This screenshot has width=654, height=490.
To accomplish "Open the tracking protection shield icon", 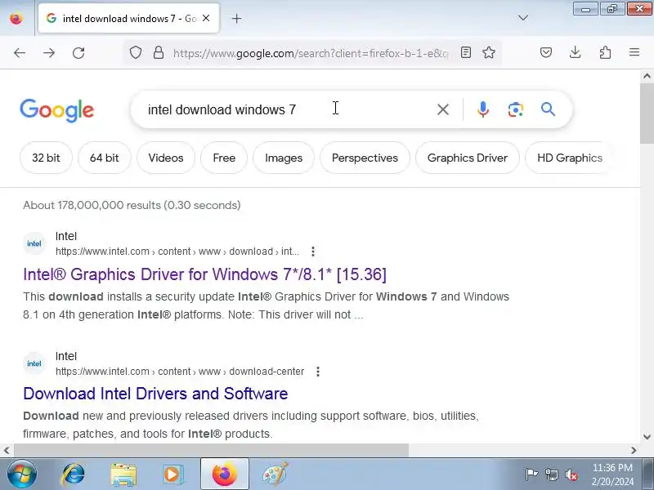I will point(136,52).
